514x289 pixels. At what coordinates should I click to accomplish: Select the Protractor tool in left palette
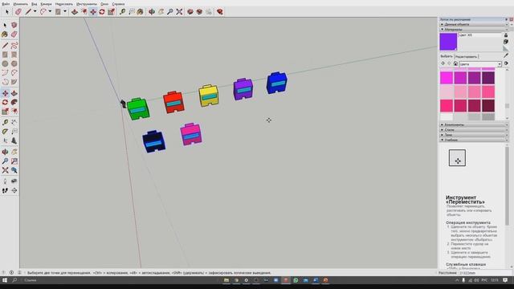pyautogui.click(x=5, y=132)
